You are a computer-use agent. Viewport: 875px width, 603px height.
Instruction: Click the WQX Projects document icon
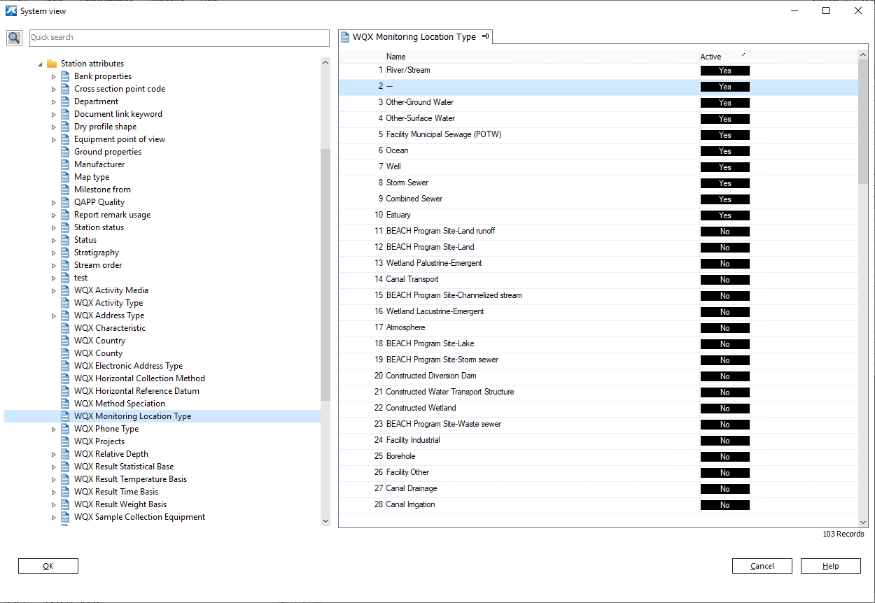[x=65, y=441]
